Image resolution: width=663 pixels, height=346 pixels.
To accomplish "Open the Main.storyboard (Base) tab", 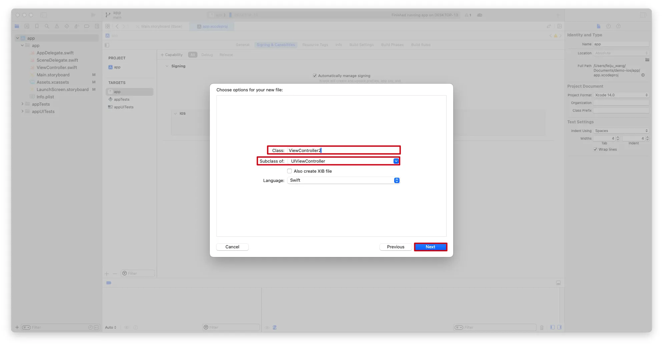I will (x=159, y=26).
